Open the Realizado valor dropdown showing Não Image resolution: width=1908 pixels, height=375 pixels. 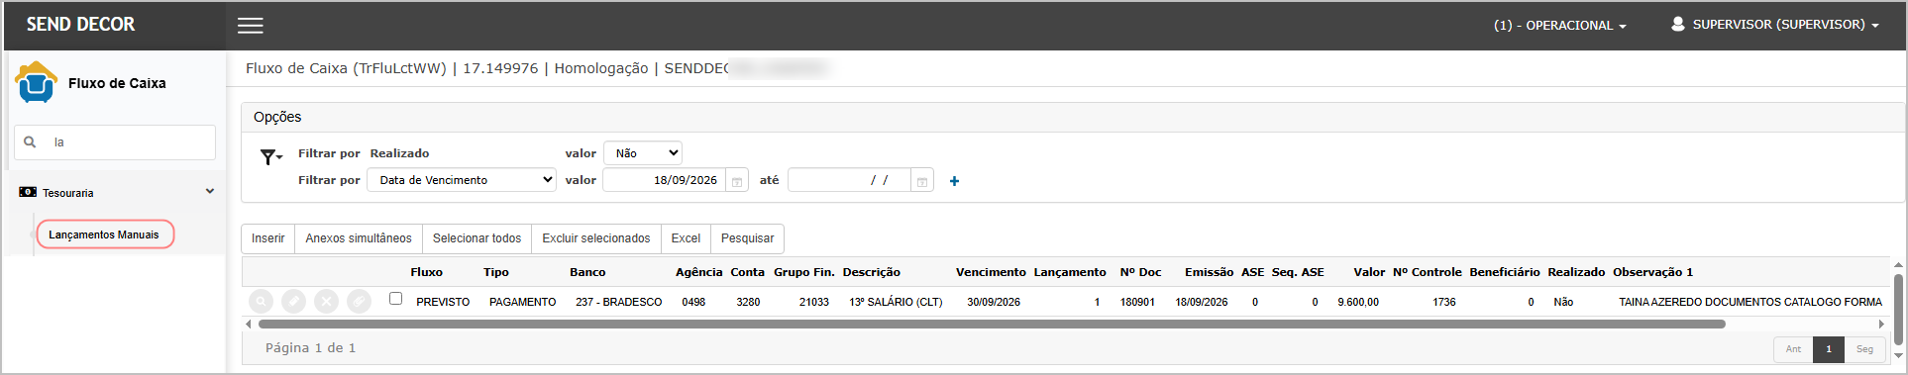pos(643,153)
